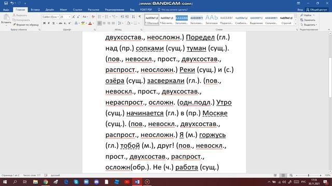Viewport: 332px width, 186px height.
Task: Toggle bold (Ж) formatting
Action: click(44, 23)
